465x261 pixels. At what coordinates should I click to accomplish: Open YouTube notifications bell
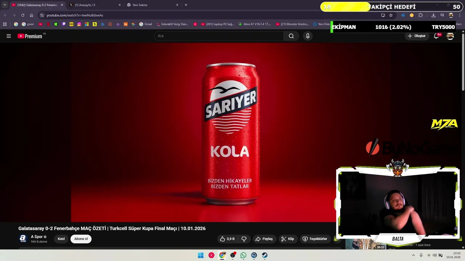click(436, 36)
